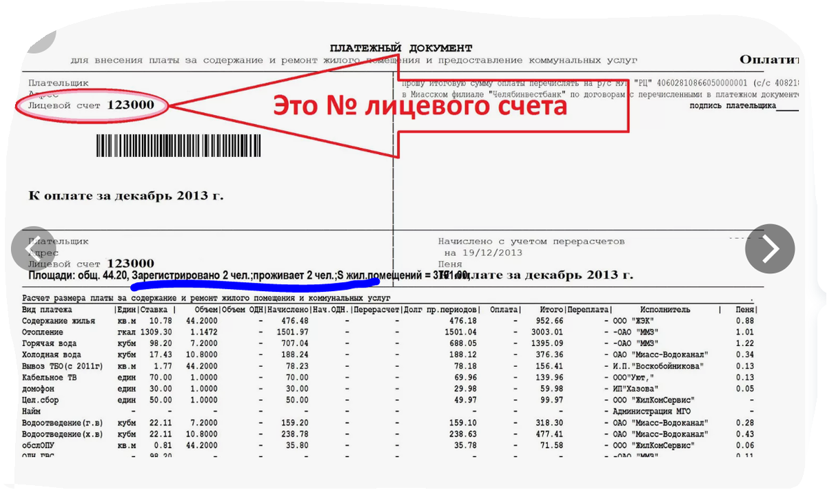Click executor ООО "ЖЭК"
The width and height of the screenshot is (827, 501).
pos(633,321)
